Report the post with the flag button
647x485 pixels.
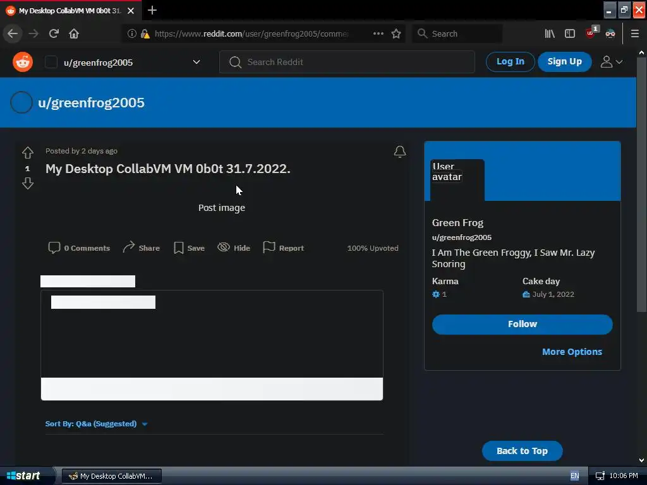(x=284, y=248)
